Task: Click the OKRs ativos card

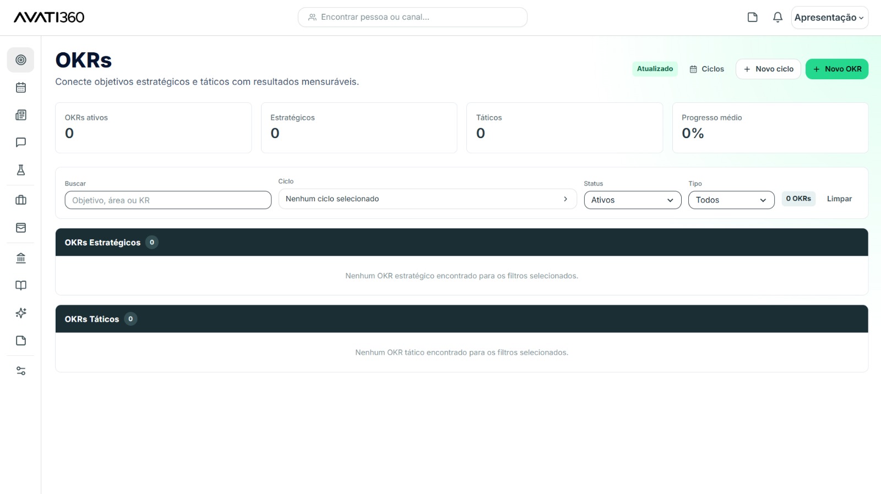Action: pyautogui.click(x=153, y=128)
